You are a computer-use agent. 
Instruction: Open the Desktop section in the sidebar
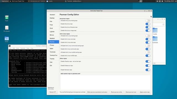(x=53, y=18)
